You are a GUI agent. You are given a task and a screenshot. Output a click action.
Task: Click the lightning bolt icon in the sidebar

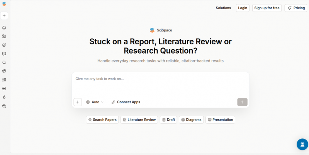click(x=4, y=97)
